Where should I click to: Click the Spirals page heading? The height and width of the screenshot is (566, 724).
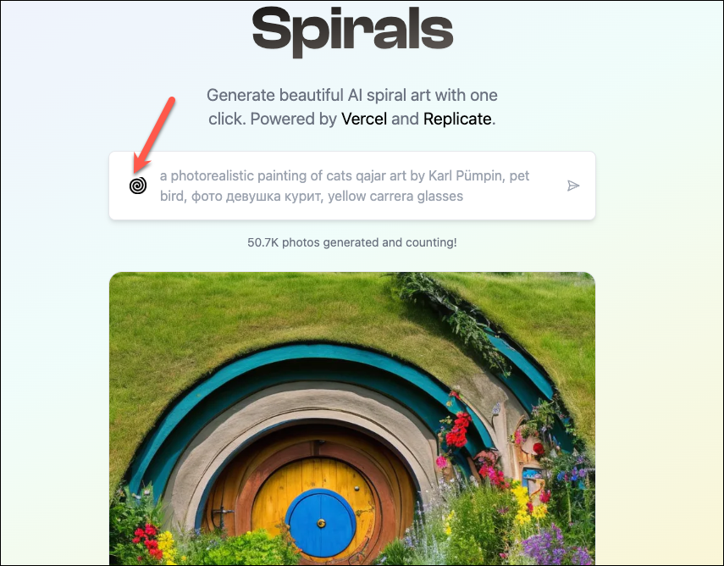pos(352,31)
